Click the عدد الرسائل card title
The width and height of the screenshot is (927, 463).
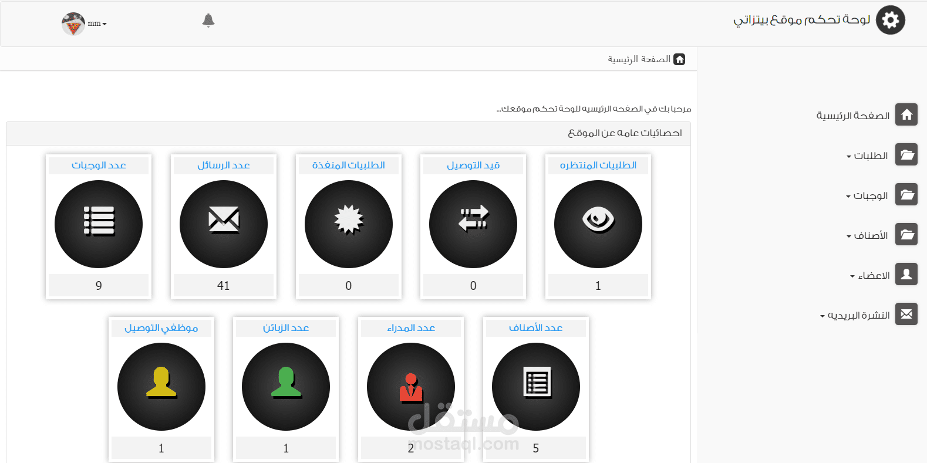pos(224,165)
